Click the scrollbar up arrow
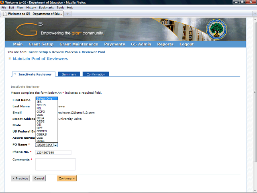This screenshot has height=193, width=257. 255,20
